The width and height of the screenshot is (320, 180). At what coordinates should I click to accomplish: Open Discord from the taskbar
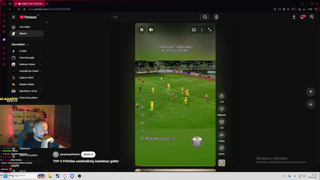[x=72, y=176]
